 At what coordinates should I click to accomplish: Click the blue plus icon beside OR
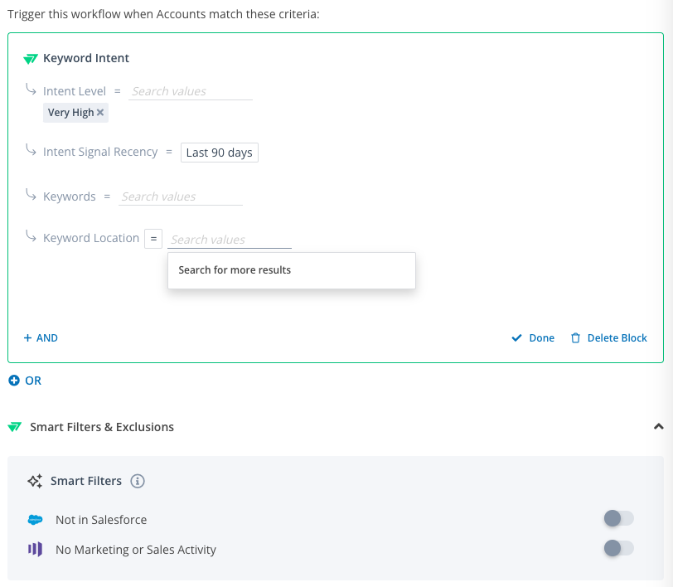14,381
